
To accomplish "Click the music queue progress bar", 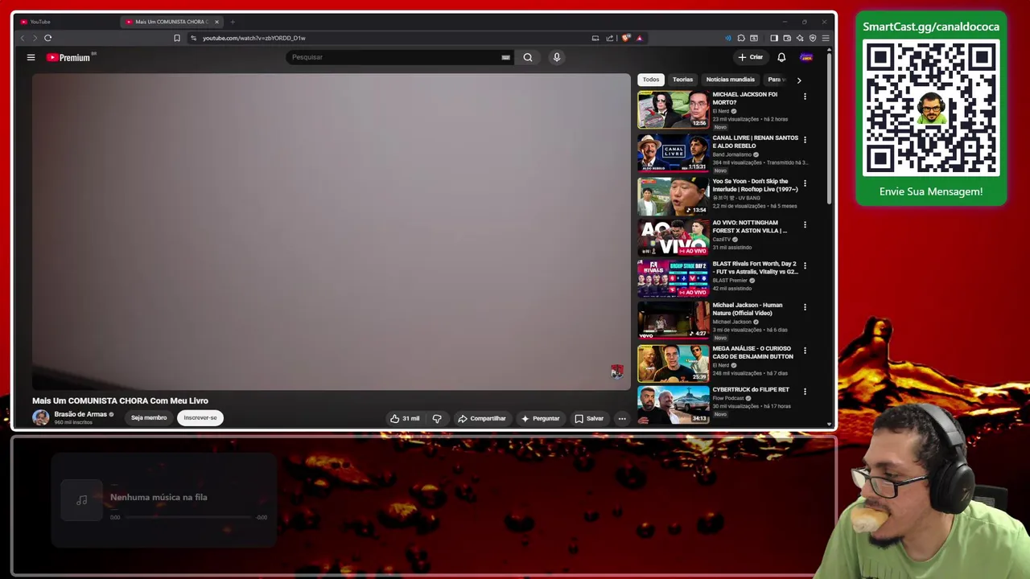I will (x=187, y=517).
